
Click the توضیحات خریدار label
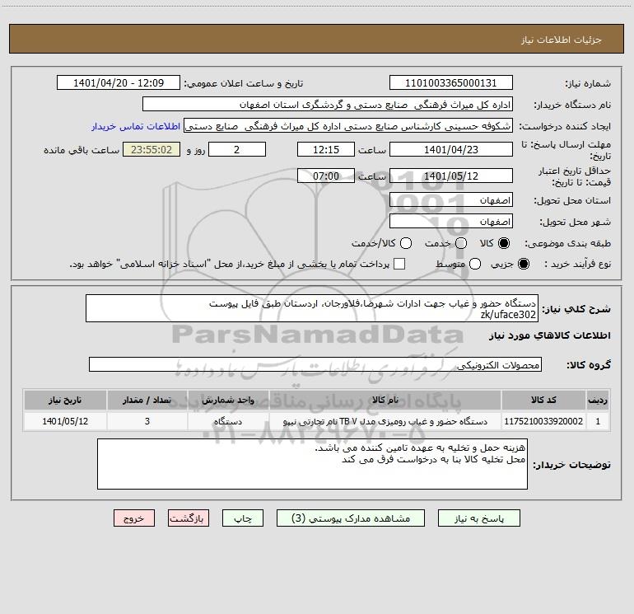click(x=571, y=465)
